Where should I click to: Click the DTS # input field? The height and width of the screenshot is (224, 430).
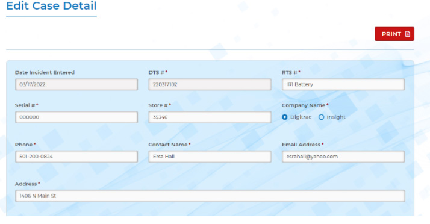210,84
